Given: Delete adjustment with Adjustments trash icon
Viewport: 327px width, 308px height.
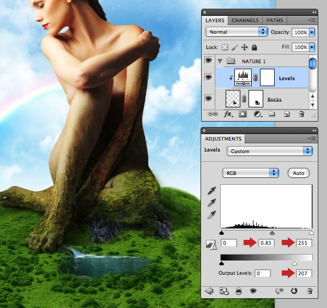Looking at the screenshot, I should click(310, 291).
